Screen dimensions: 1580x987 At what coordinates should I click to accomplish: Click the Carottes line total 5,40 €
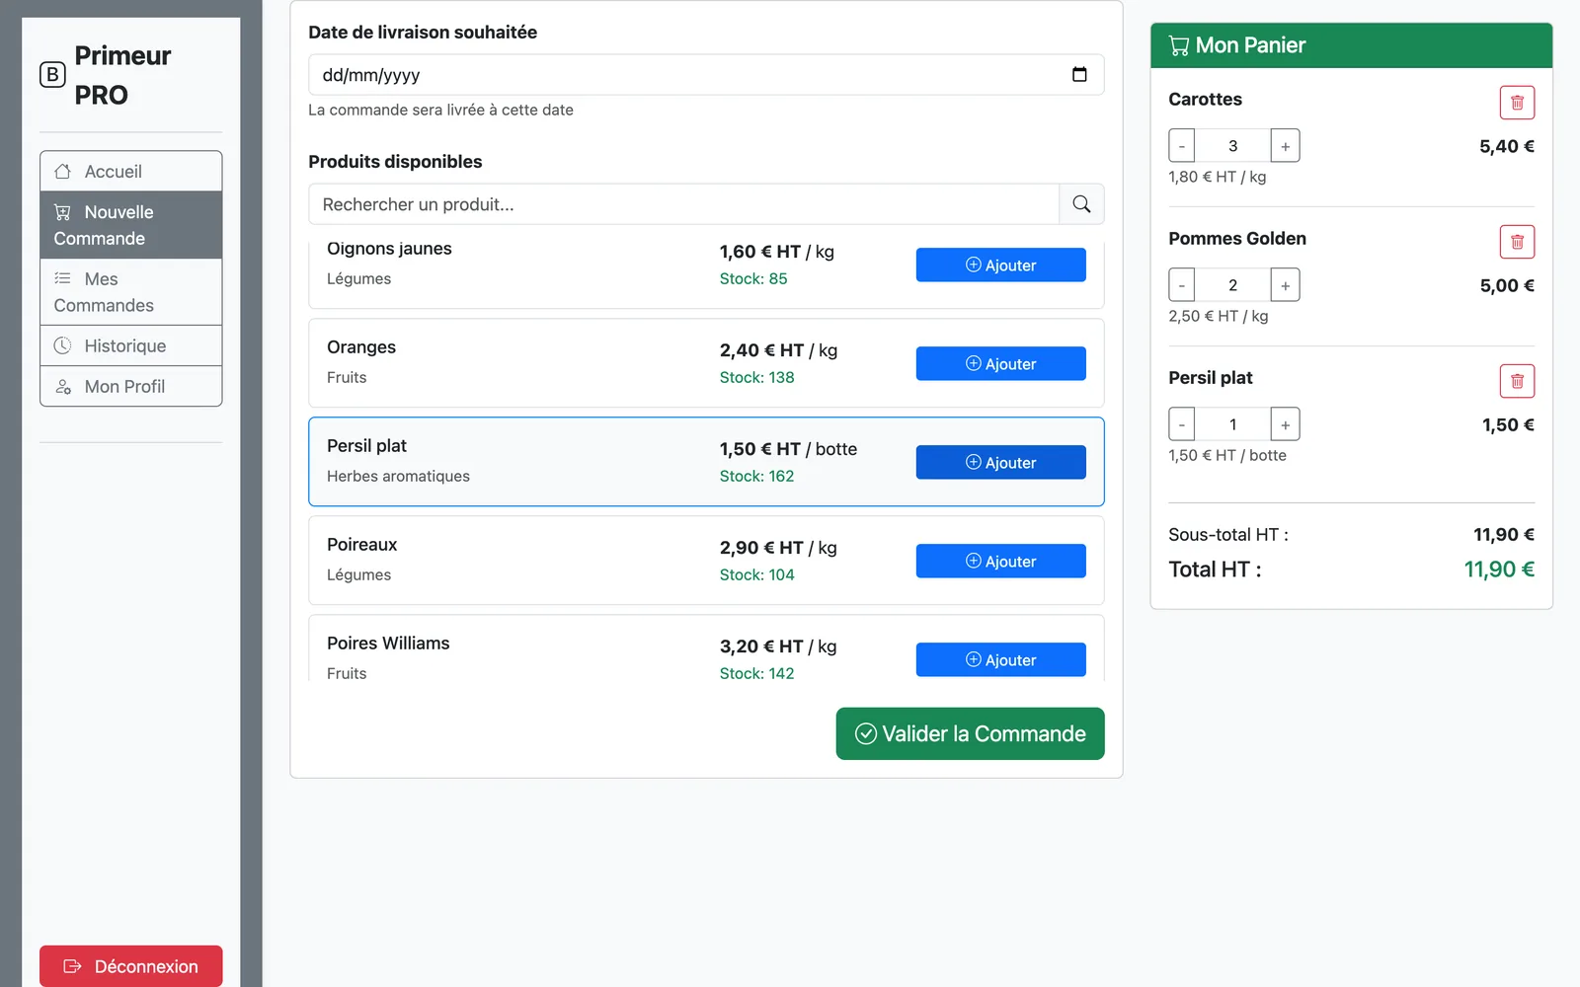1507,146
